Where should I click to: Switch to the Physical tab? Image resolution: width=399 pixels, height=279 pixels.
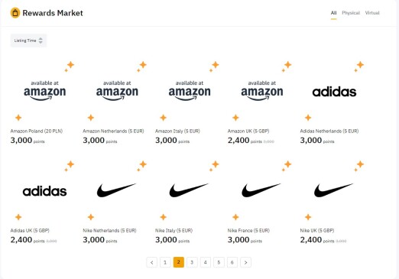[351, 13]
